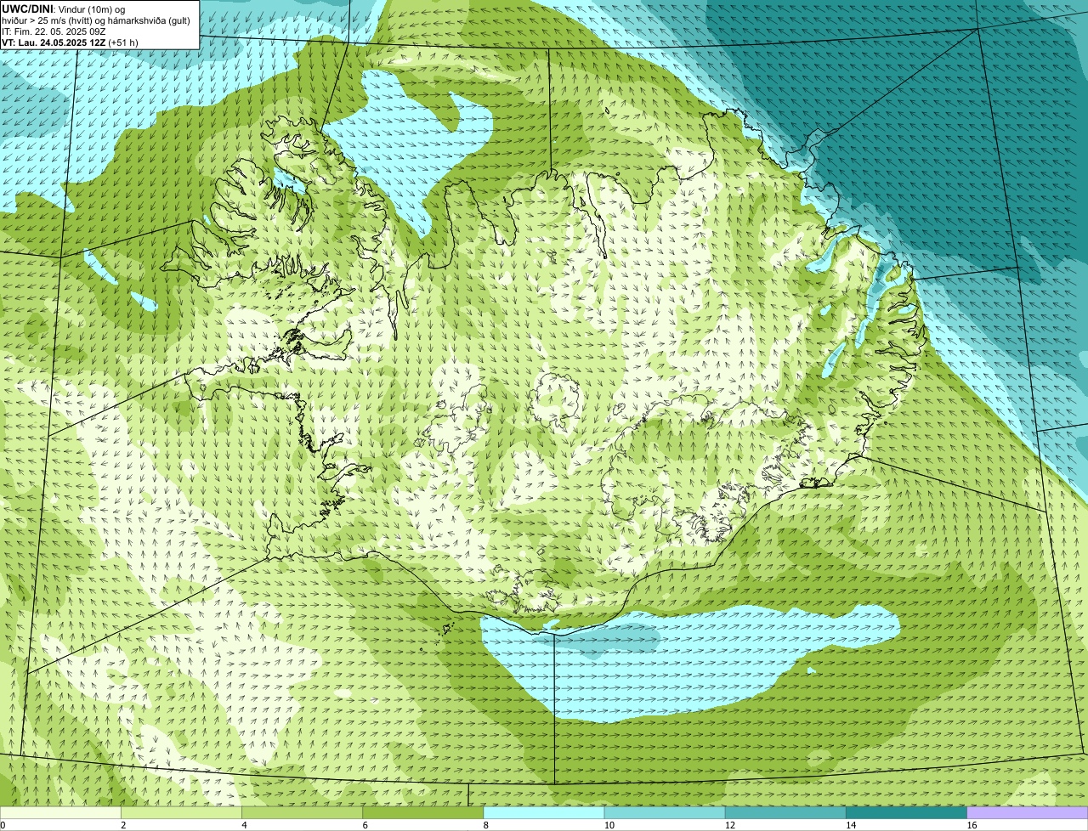Click the "IT: Fim. 22. 05. 2025 09Z" line
Image resolution: width=1088 pixels, height=831 pixels.
pyautogui.click(x=54, y=31)
